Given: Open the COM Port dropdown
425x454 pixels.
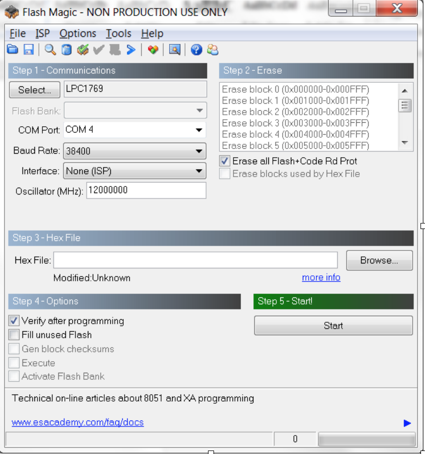Looking at the screenshot, I should 135,130.
